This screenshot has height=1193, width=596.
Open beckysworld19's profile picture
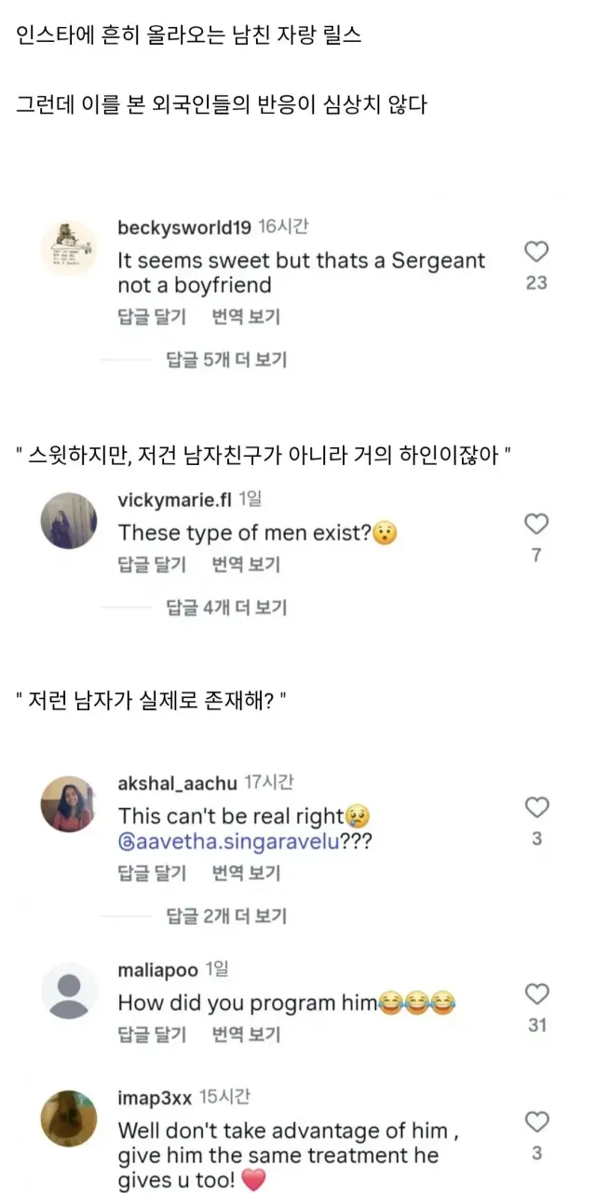coord(69,249)
